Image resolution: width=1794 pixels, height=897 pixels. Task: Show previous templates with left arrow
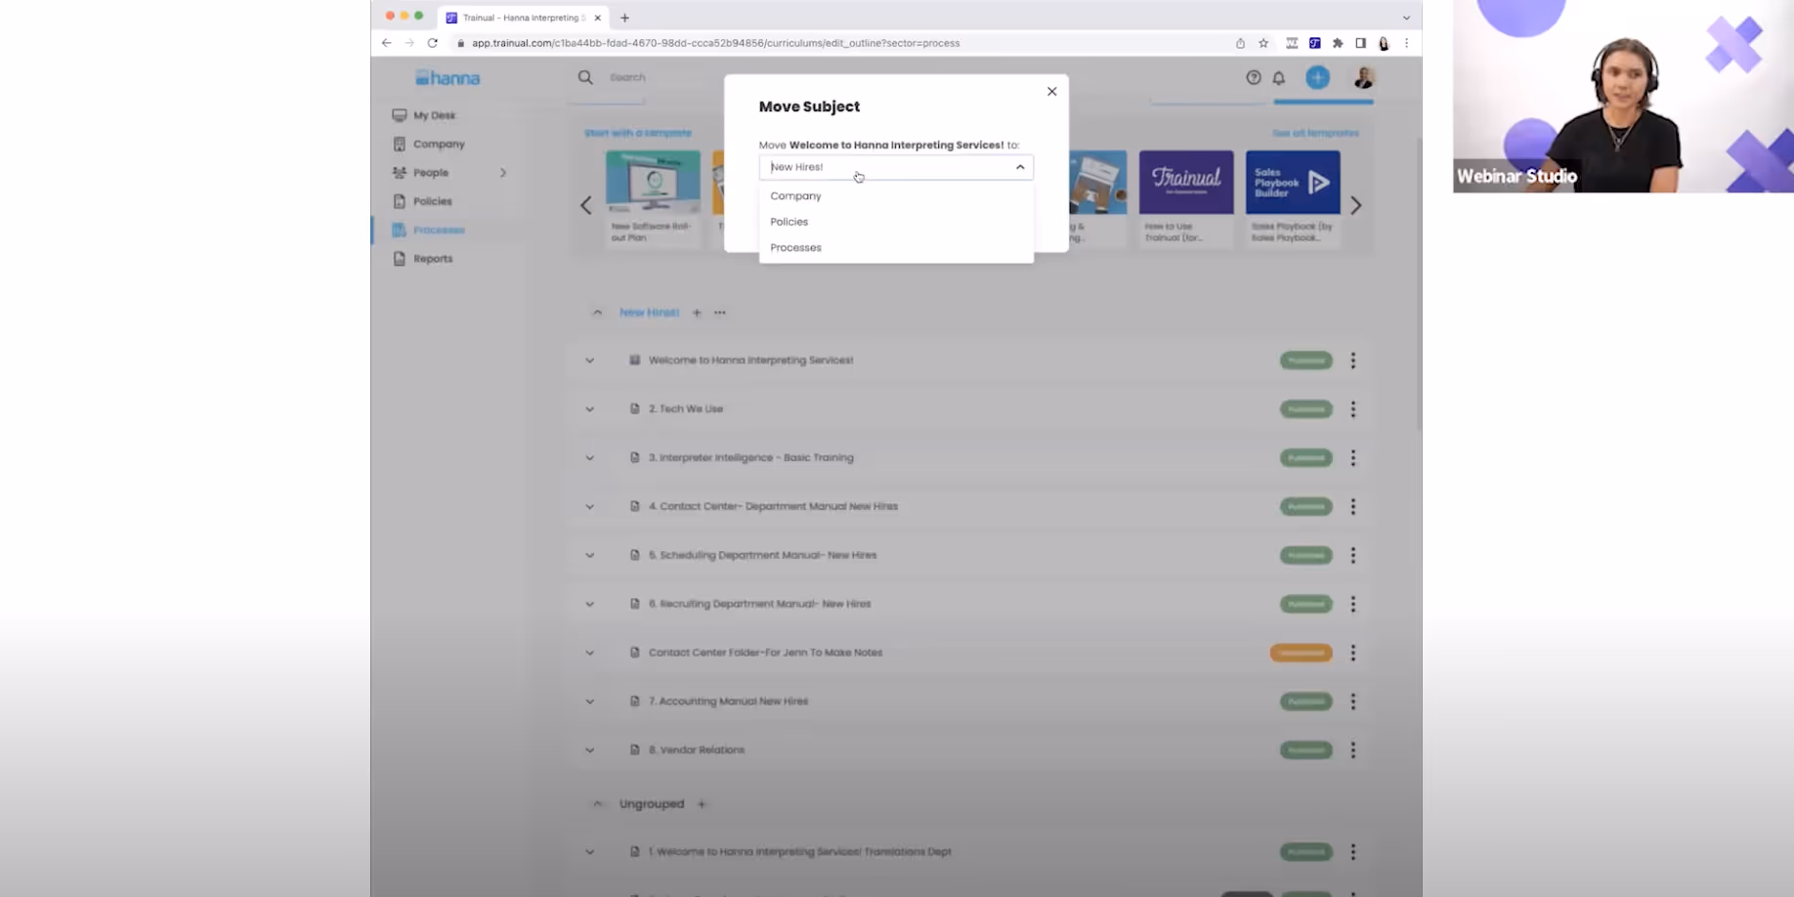(x=586, y=205)
